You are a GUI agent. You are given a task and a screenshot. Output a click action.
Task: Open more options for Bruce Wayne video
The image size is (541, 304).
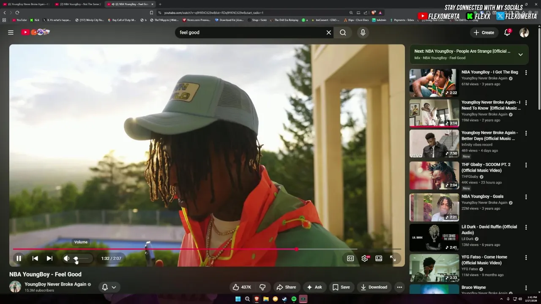pyautogui.click(x=526, y=288)
